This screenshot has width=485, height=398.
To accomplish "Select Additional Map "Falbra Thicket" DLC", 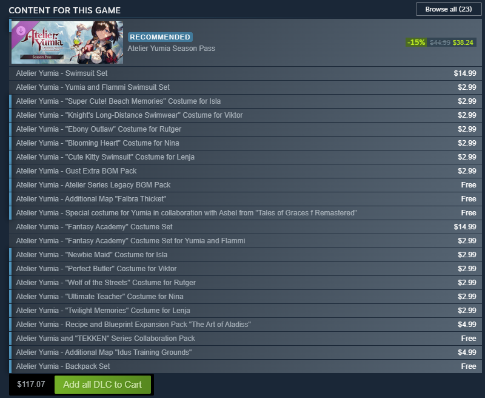I will point(246,198).
